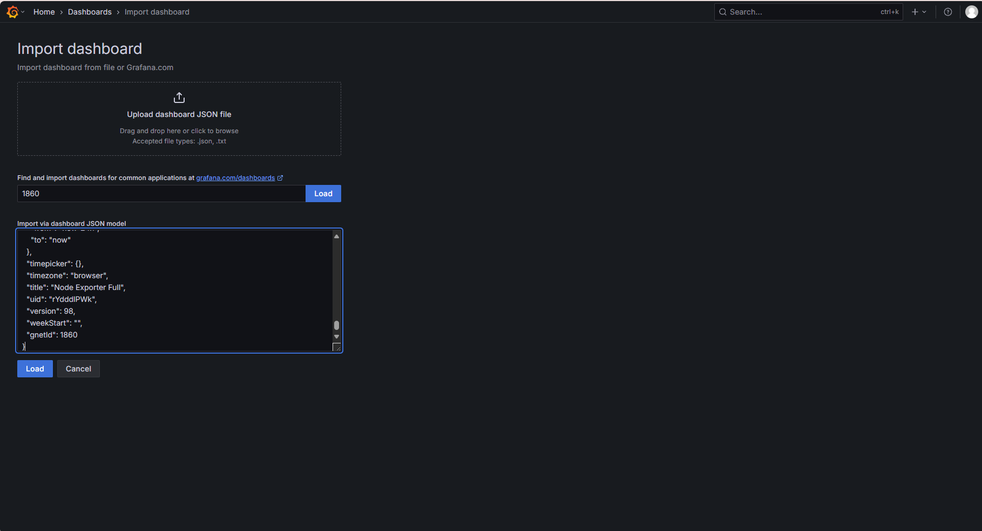The width and height of the screenshot is (982, 531).
Task: Click the textarea resize handle corner
Action: pyautogui.click(x=336, y=347)
